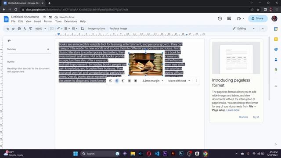Collapse the toolbar with the up chevron
The width and height of the screenshot is (281, 158).
pos(263,29)
